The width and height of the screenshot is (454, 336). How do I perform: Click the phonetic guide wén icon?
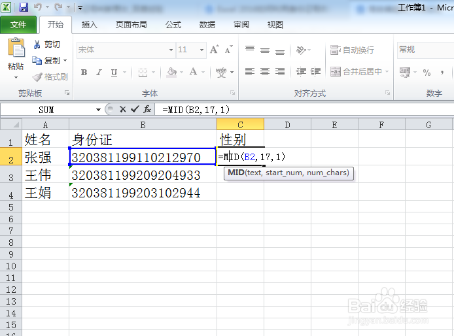[x=221, y=73]
